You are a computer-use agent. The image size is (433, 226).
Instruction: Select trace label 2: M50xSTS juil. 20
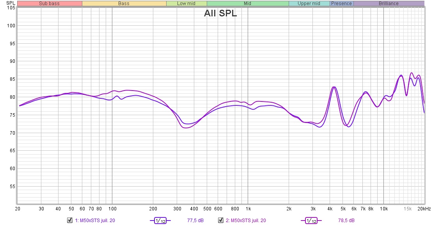tap(246, 221)
